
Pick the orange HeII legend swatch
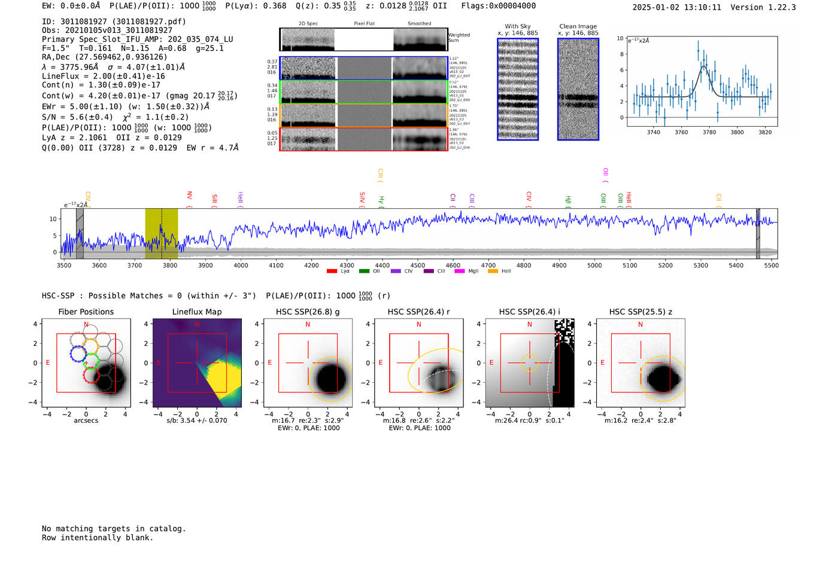click(493, 272)
